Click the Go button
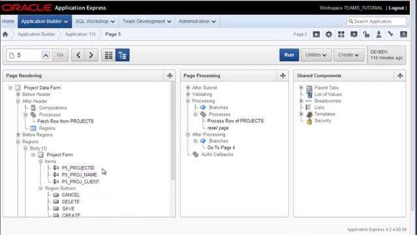This screenshot has width=417, height=235. (60, 55)
